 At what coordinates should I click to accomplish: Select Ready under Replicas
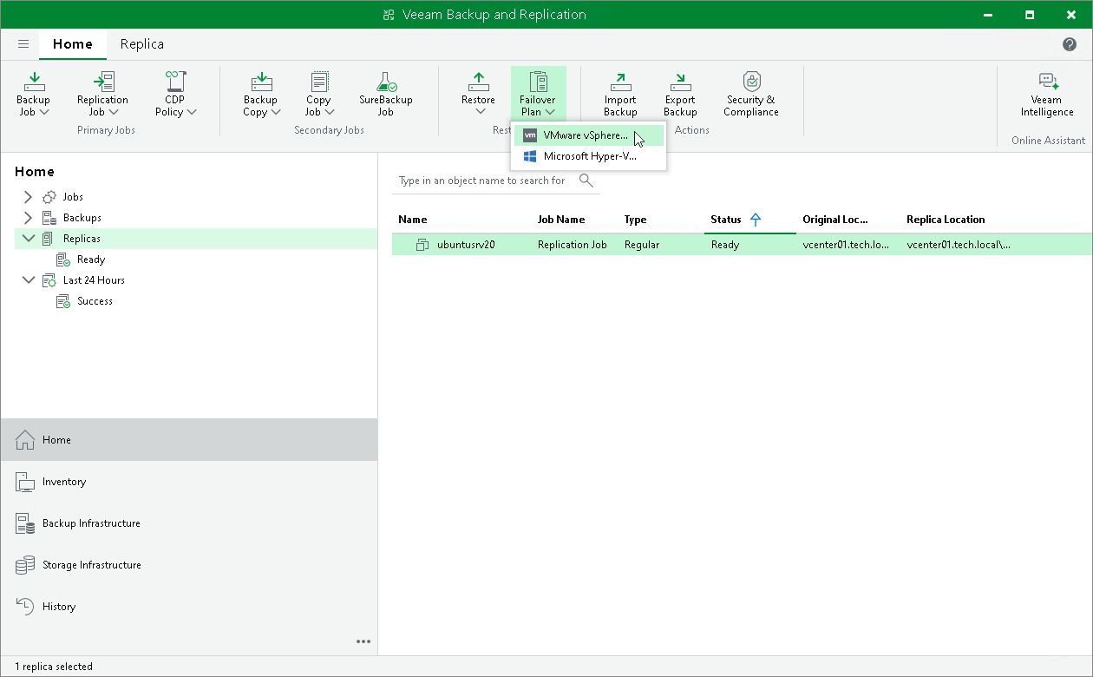tap(90, 260)
